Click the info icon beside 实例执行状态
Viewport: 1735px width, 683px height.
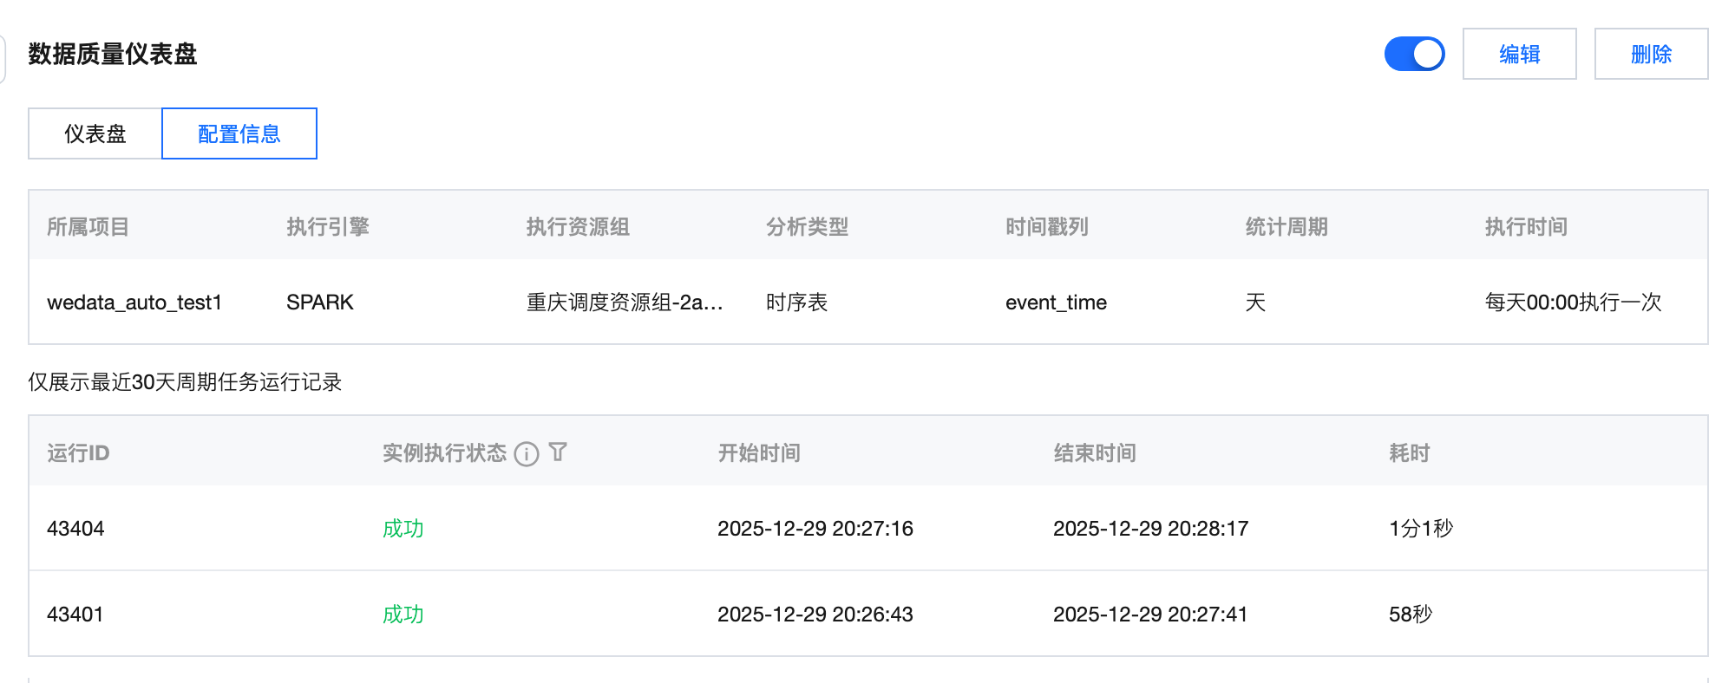[x=527, y=453]
